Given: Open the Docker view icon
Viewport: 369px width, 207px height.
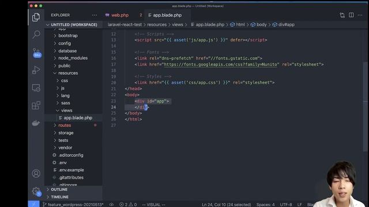Looking at the screenshot, I should (x=36, y=123).
